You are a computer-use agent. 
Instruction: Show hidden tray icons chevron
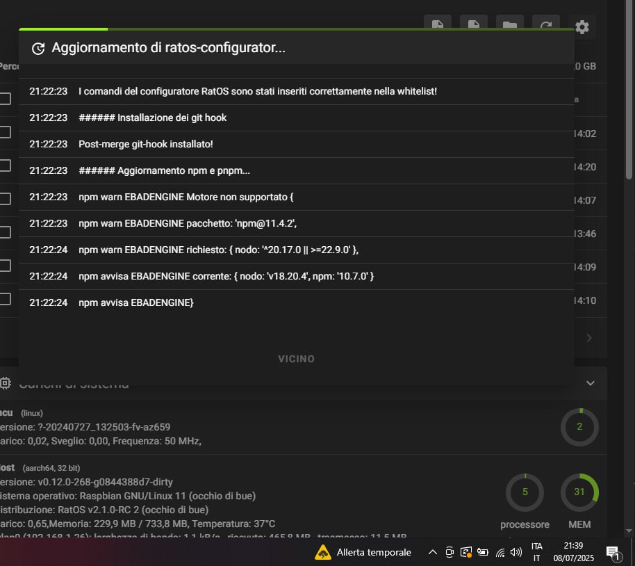pos(433,552)
